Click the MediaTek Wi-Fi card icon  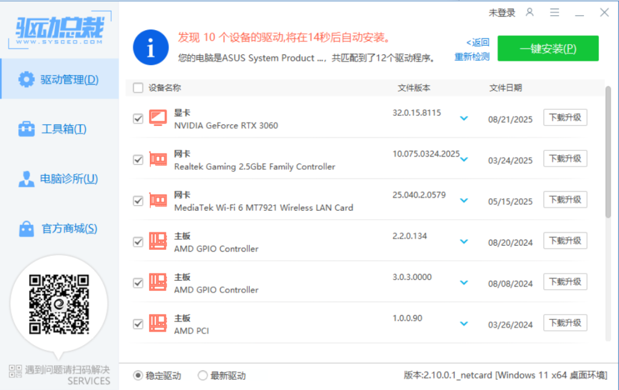pyautogui.click(x=158, y=200)
